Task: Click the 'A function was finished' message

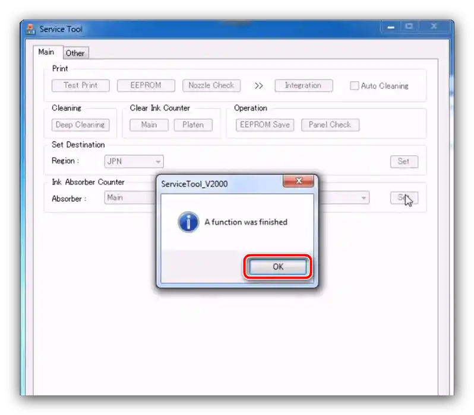Action: click(246, 222)
